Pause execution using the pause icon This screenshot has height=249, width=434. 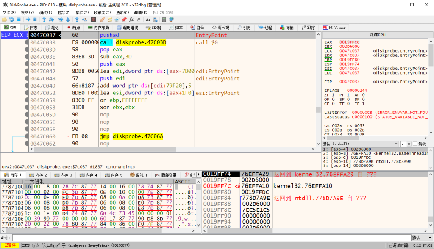pyautogui.click(x=35, y=19)
